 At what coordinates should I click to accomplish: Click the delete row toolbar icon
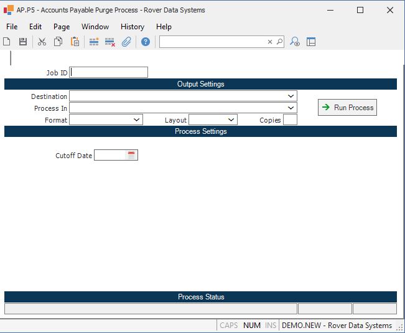click(x=110, y=42)
